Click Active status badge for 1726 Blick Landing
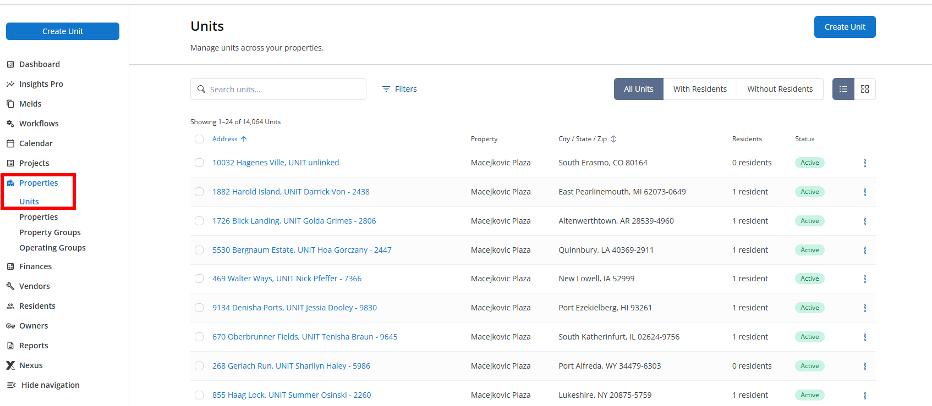Image resolution: width=932 pixels, height=406 pixels. coord(810,221)
